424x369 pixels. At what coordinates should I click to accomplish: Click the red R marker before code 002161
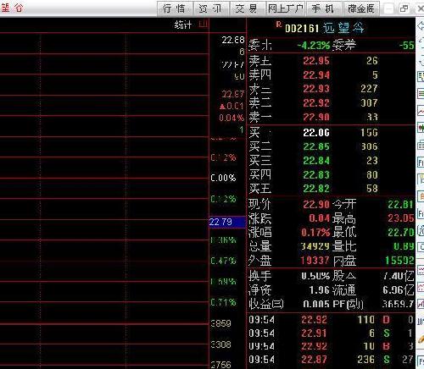point(279,25)
